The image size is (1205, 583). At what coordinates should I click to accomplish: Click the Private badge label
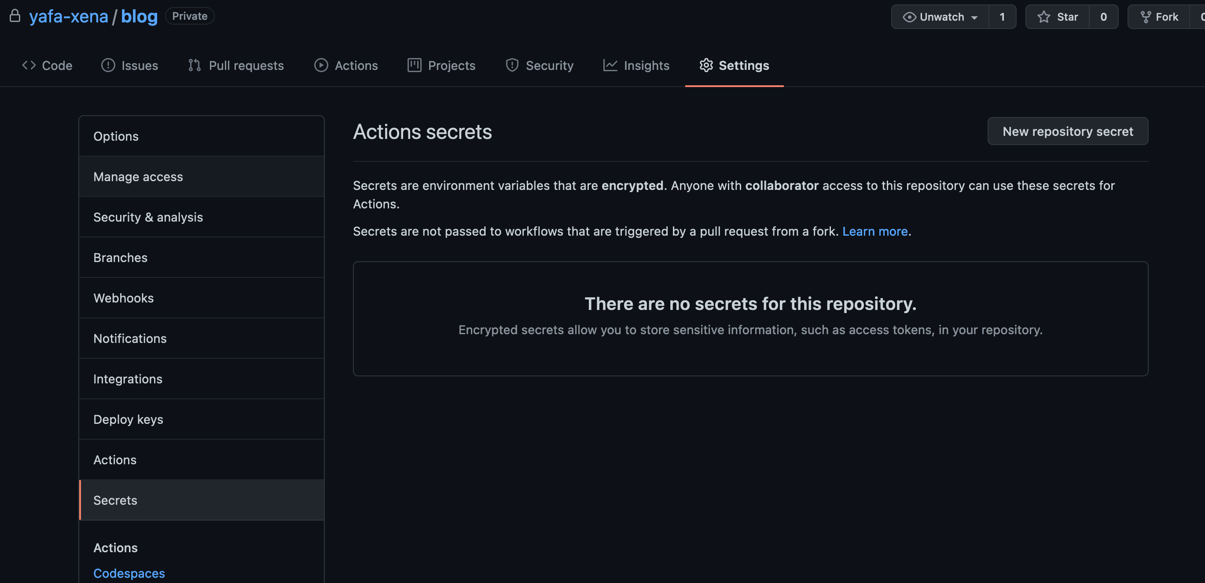tap(189, 16)
